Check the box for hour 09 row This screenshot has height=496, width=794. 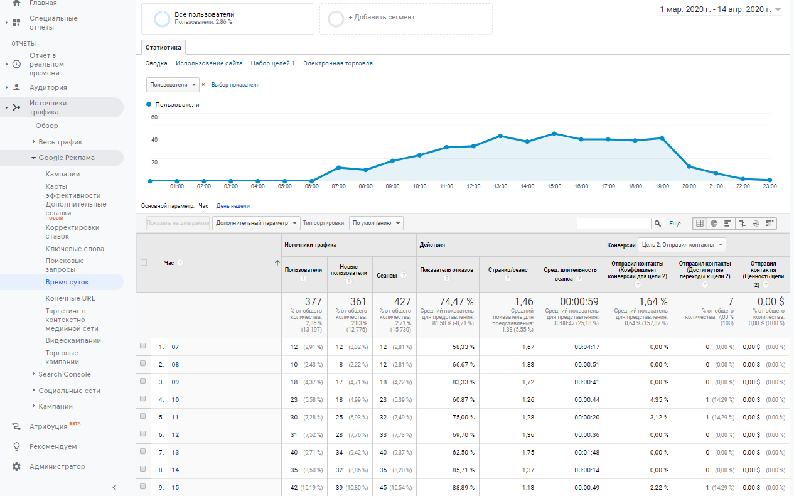(143, 381)
